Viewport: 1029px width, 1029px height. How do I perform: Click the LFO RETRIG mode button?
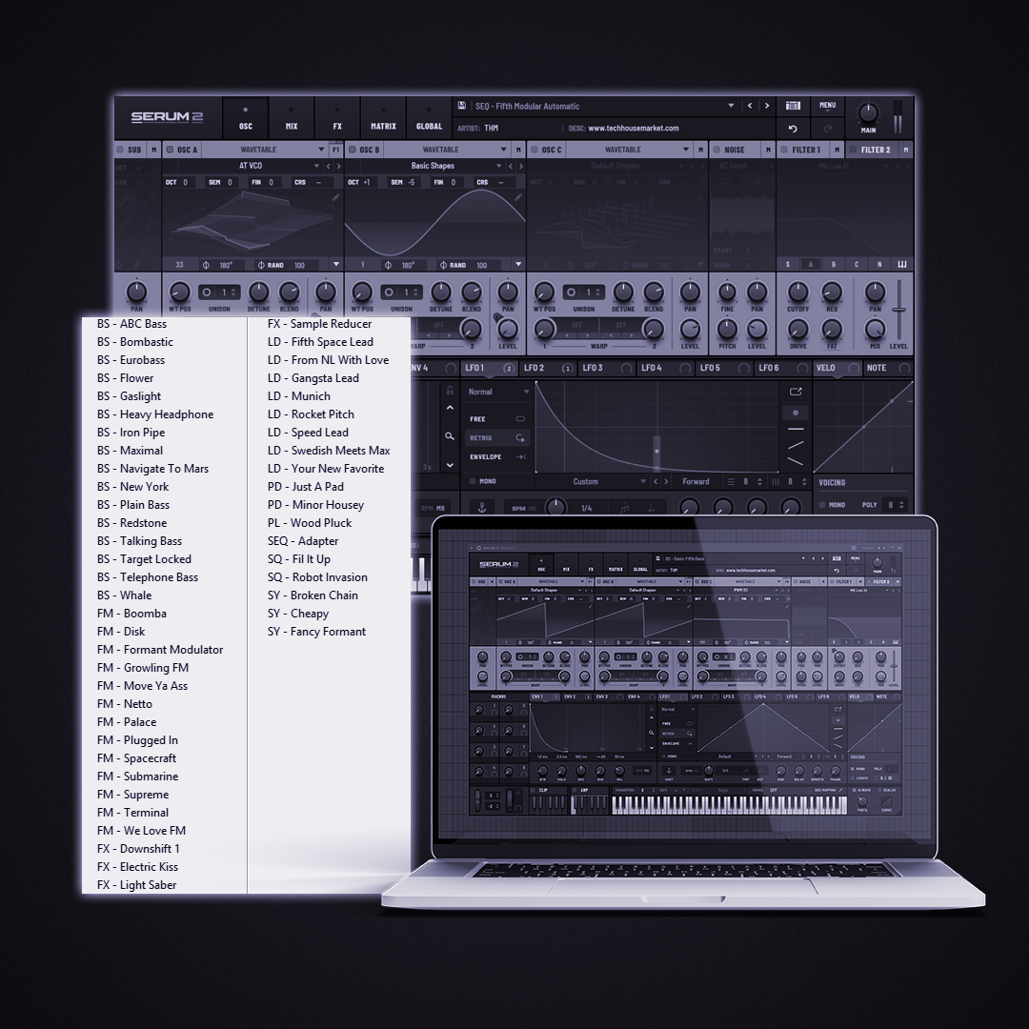click(496, 437)
